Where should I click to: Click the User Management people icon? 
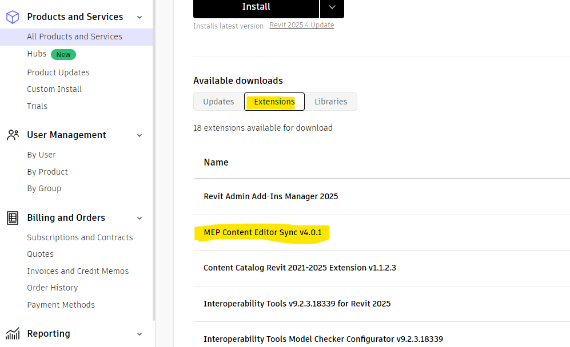13,135
